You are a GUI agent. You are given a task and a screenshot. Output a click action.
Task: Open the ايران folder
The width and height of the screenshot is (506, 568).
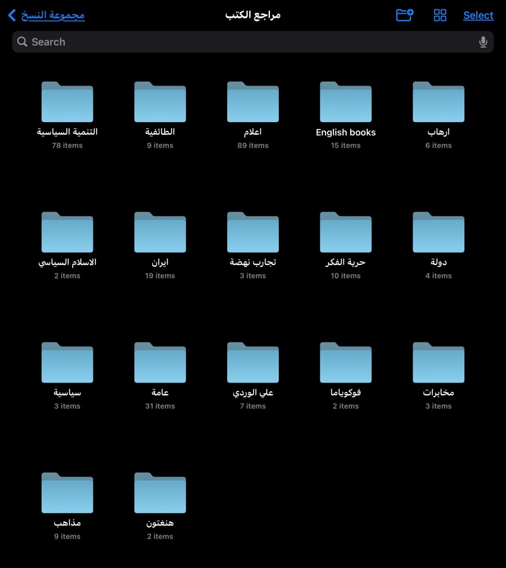(x=160, y=233)
